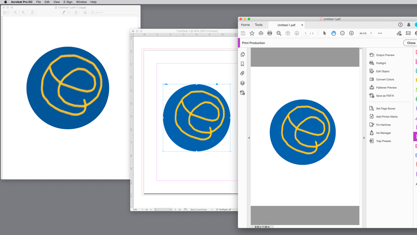Viewport: 417px width, 235px height.
Task: Go to next page in InDesign status bar
Action: point(175,210)
